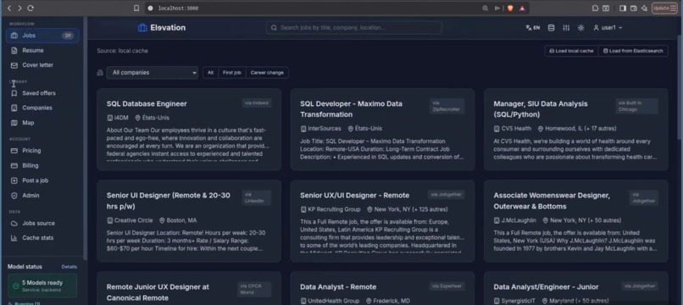Click the via ZipRecruiter badge
Image resolution: width=683 pixels, height=305 pixels.
447,106
